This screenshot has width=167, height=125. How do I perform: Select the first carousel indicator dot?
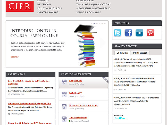pyautogui.click(x=91, y=23)
